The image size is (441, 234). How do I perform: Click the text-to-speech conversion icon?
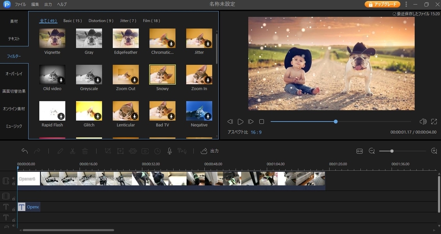[182, 151]
